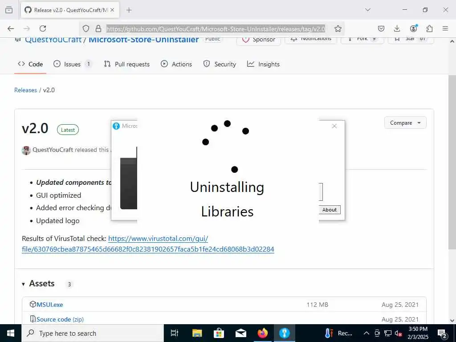The height and width of the screenshot is (342, 456).
Task: Click the v2.0 release heading
Action: (35, 128)
